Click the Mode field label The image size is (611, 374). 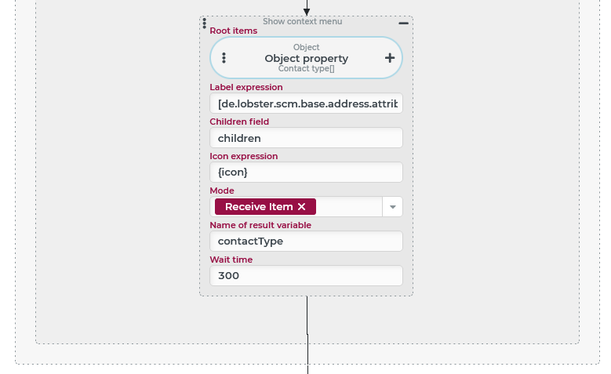[222, 191]
